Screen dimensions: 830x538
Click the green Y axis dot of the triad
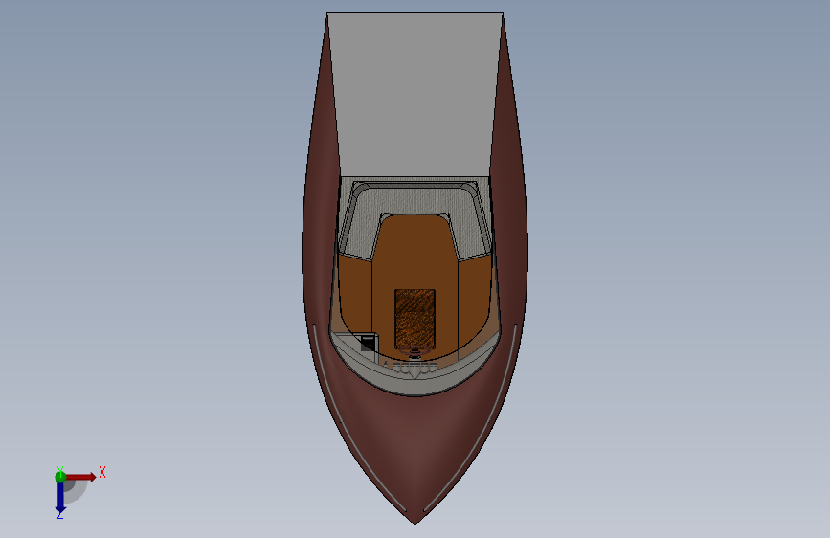(x=60, y=477)
